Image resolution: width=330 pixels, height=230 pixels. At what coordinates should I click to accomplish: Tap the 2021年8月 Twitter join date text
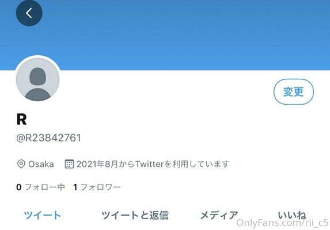(x=153, y=164)
